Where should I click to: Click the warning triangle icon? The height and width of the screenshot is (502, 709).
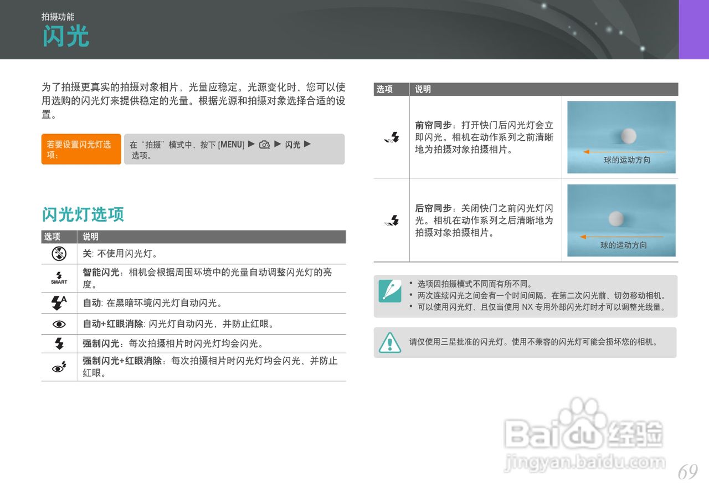(x=390, y=342)
